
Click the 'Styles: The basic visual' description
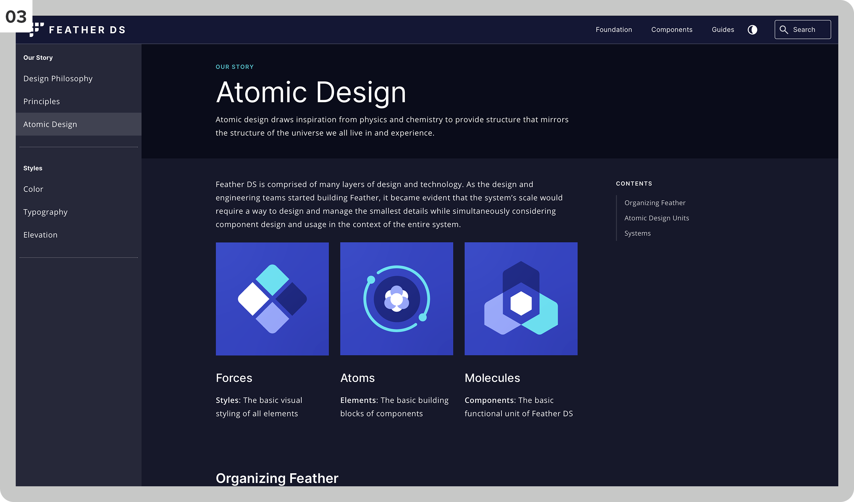click(259, 407)
